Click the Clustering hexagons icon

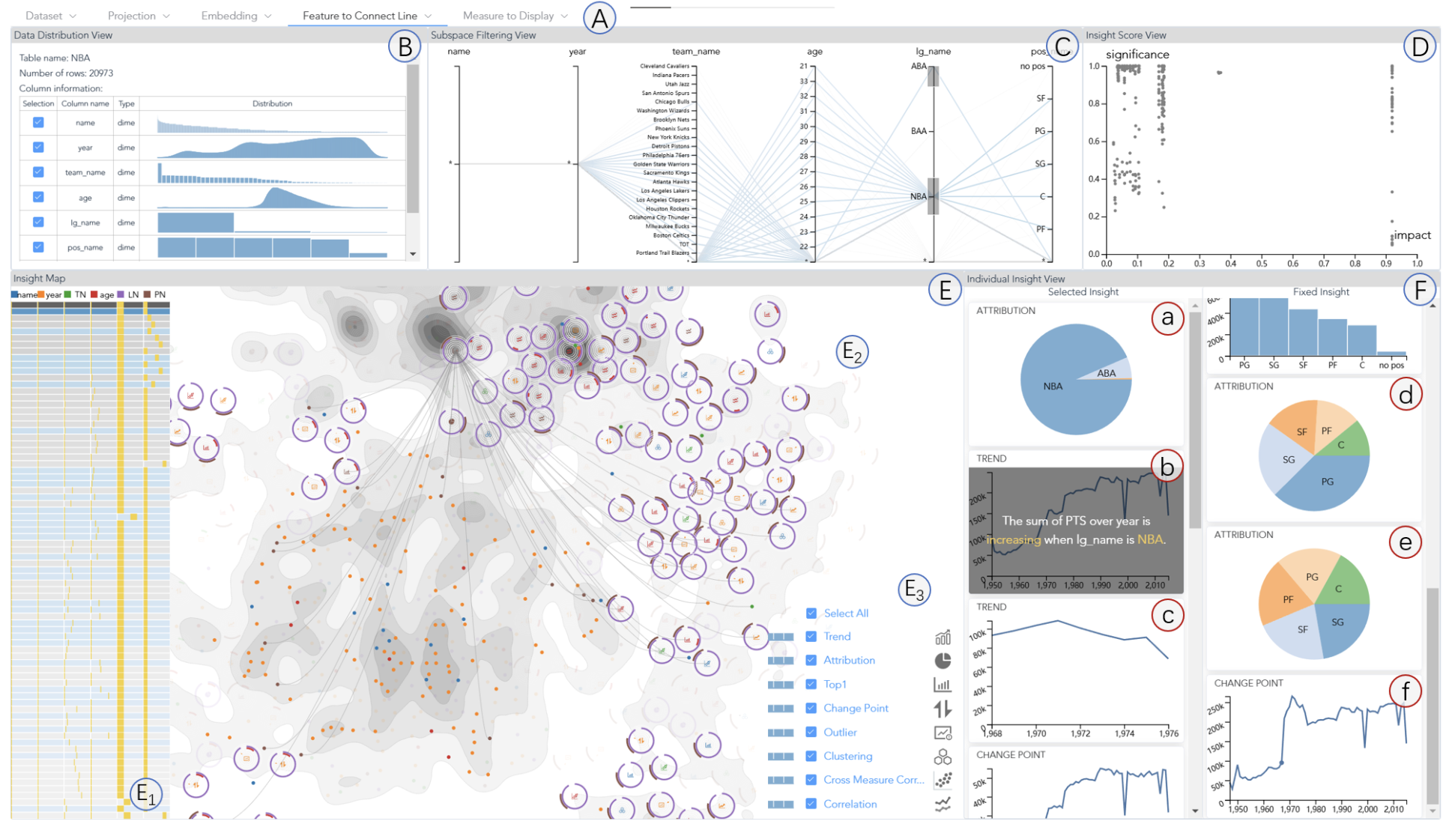pos(943,756)
